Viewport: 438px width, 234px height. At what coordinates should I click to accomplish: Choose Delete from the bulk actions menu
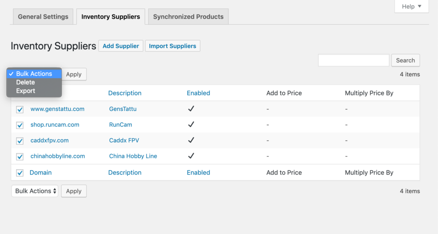tap(26, 82)
